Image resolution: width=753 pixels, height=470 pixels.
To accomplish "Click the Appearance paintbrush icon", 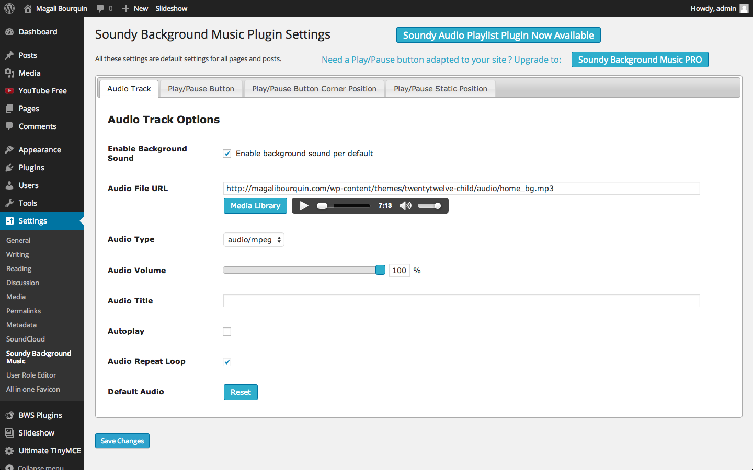I will point(9,150).
